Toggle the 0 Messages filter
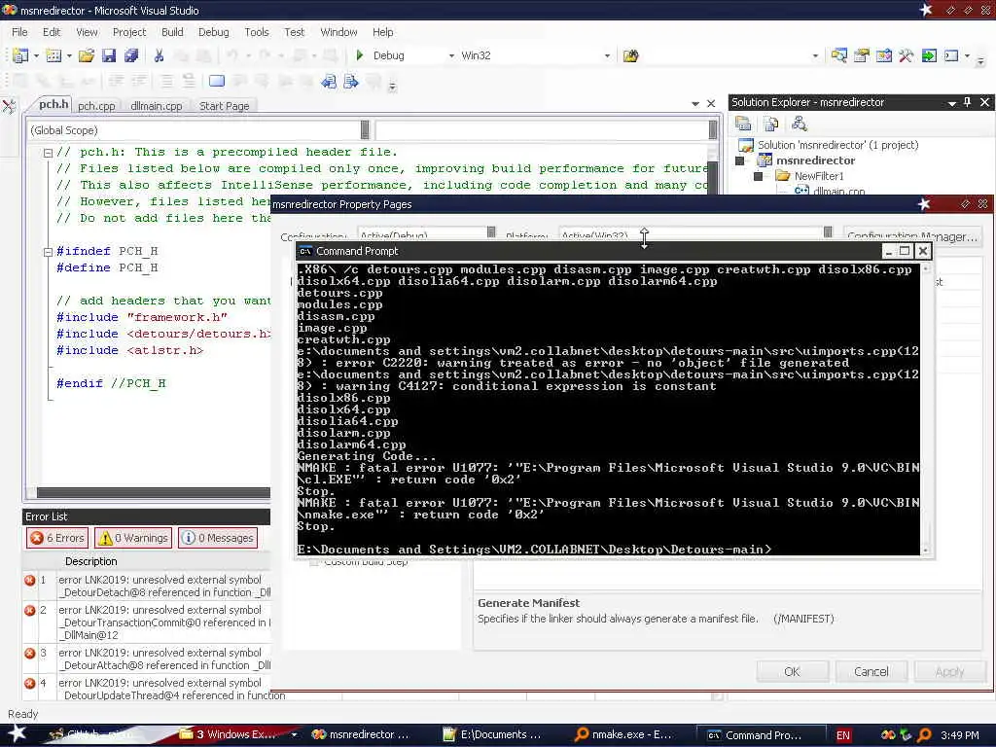The image size is (996, 747). click(218, 538)
